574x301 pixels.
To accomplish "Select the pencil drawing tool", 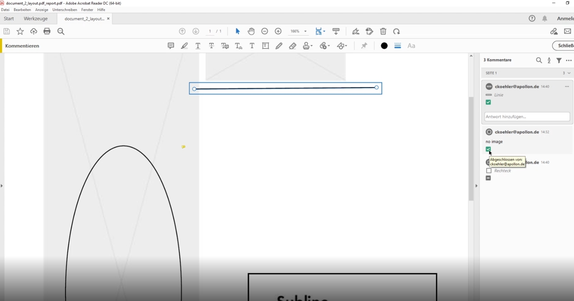I will click(x=279, y=46).
